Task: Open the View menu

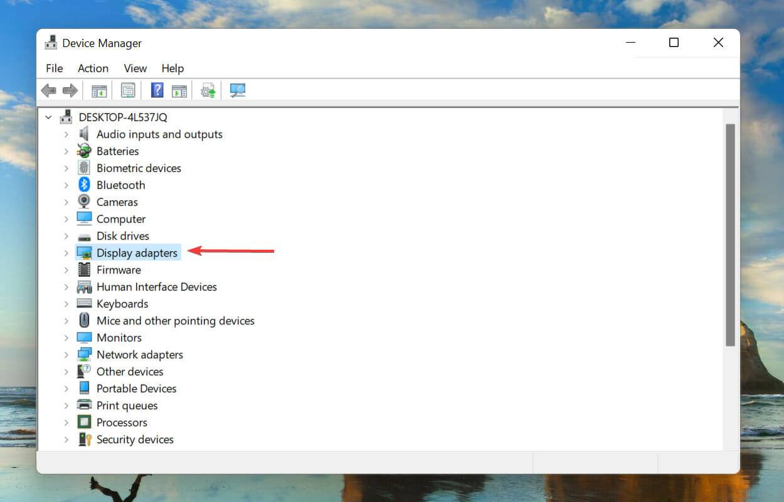Action: click(135, 68)
